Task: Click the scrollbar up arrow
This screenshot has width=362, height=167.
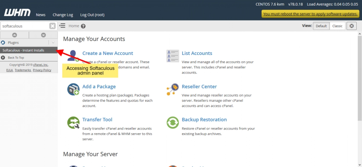Action: click(x=360, y=33)
